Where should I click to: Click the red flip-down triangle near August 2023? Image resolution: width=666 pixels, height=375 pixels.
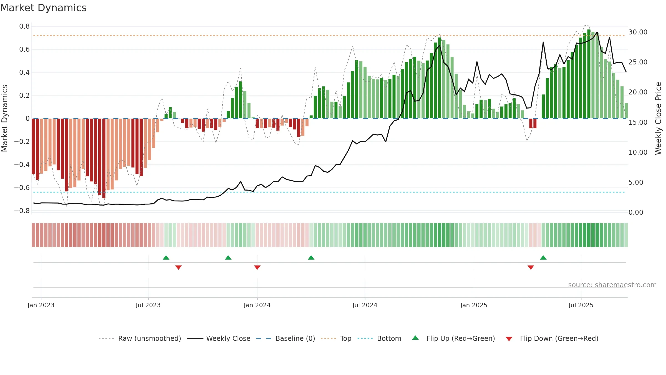pyautogui.click(x=178, y=267)
